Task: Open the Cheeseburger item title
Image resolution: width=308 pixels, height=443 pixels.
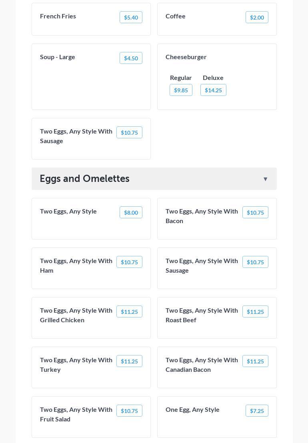Action: (186, 57)
